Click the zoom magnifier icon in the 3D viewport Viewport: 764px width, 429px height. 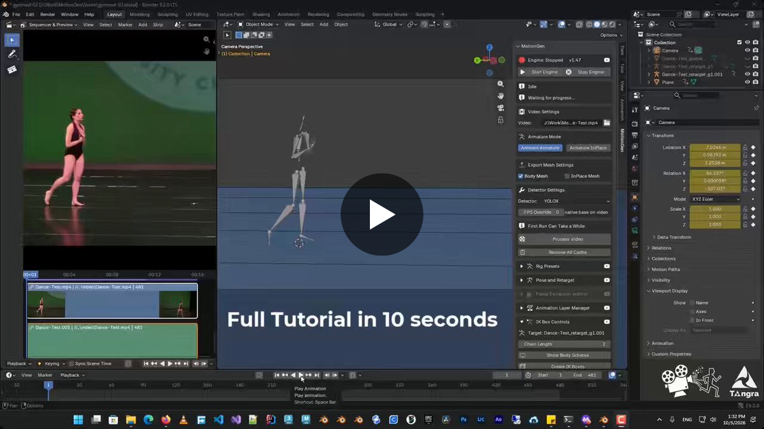[x=501, y=84]
